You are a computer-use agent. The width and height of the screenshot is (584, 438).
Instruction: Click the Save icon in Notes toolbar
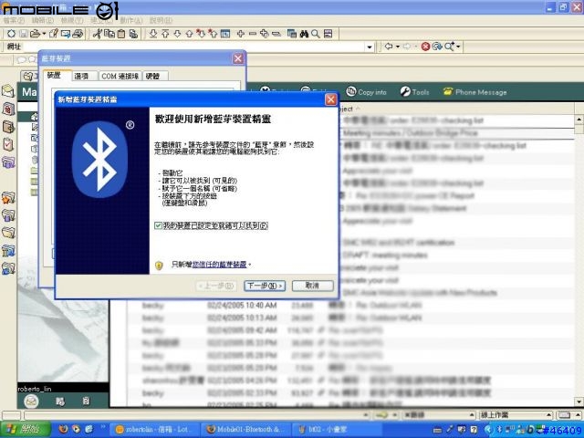24,34
